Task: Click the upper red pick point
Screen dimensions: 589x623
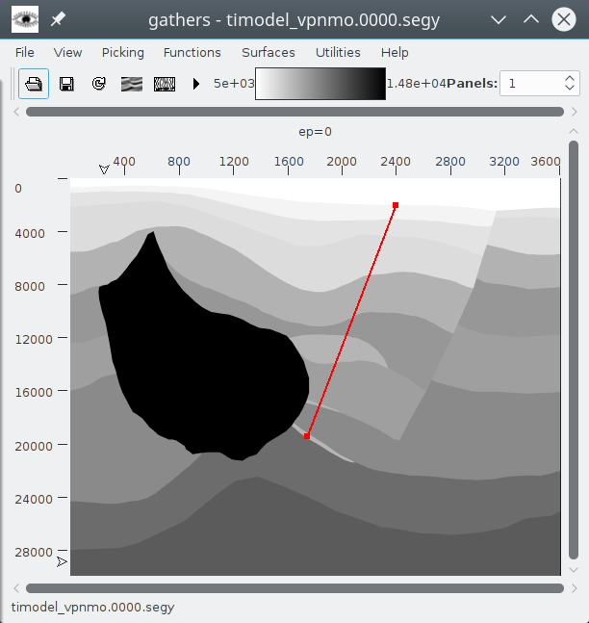Action: click(x=396, y=205)
